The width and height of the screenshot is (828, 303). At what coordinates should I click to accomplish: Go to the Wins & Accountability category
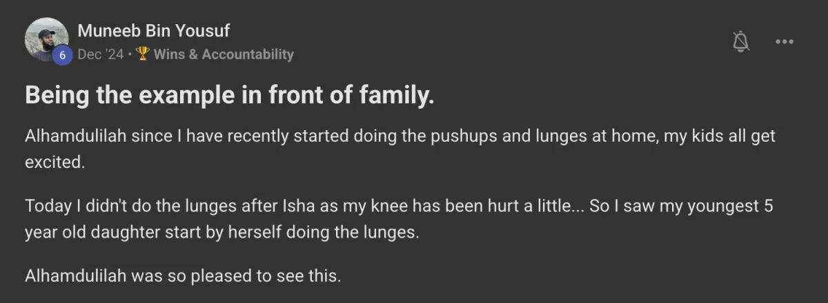click(x=224, y=54)
